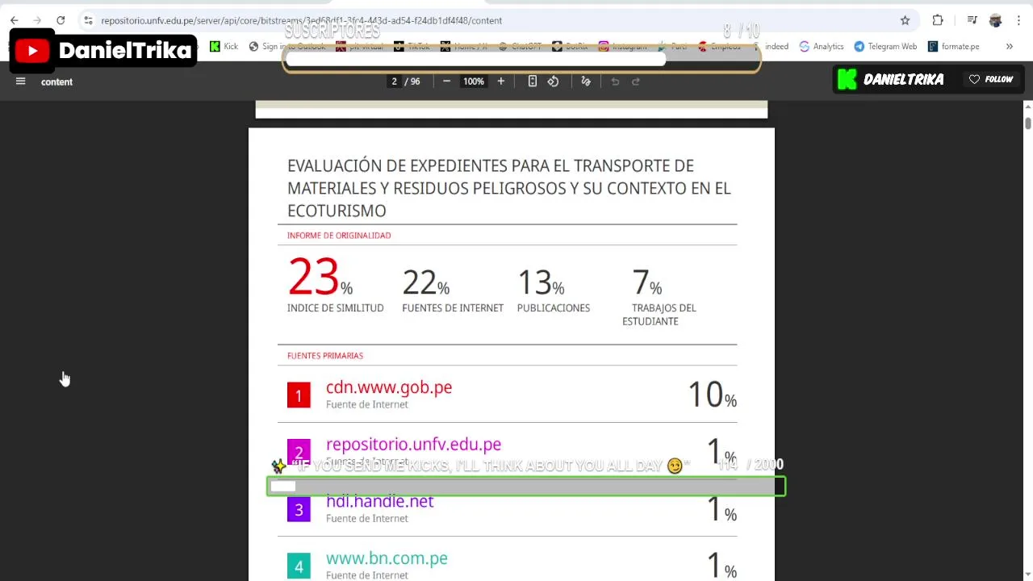Undo the last PDF annotation

(615, 82)
